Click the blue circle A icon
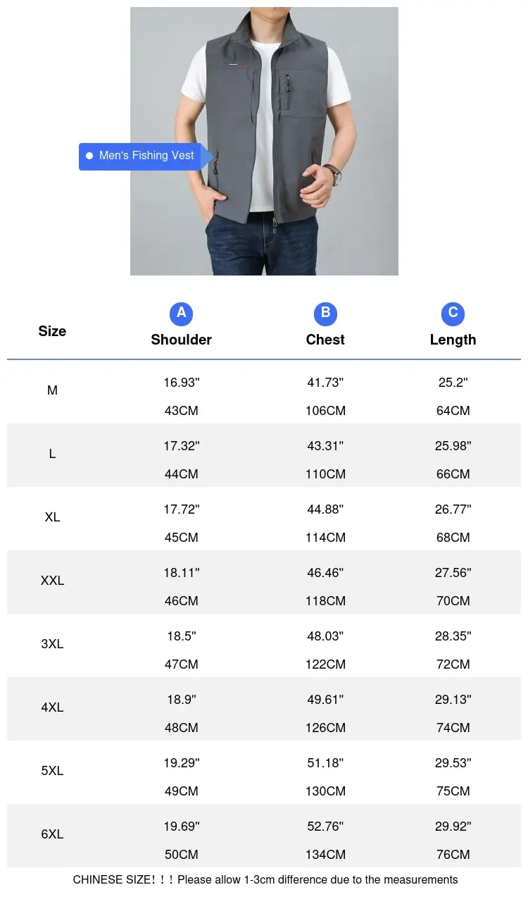This screenshot has width=528, height=916. [181, 314]
